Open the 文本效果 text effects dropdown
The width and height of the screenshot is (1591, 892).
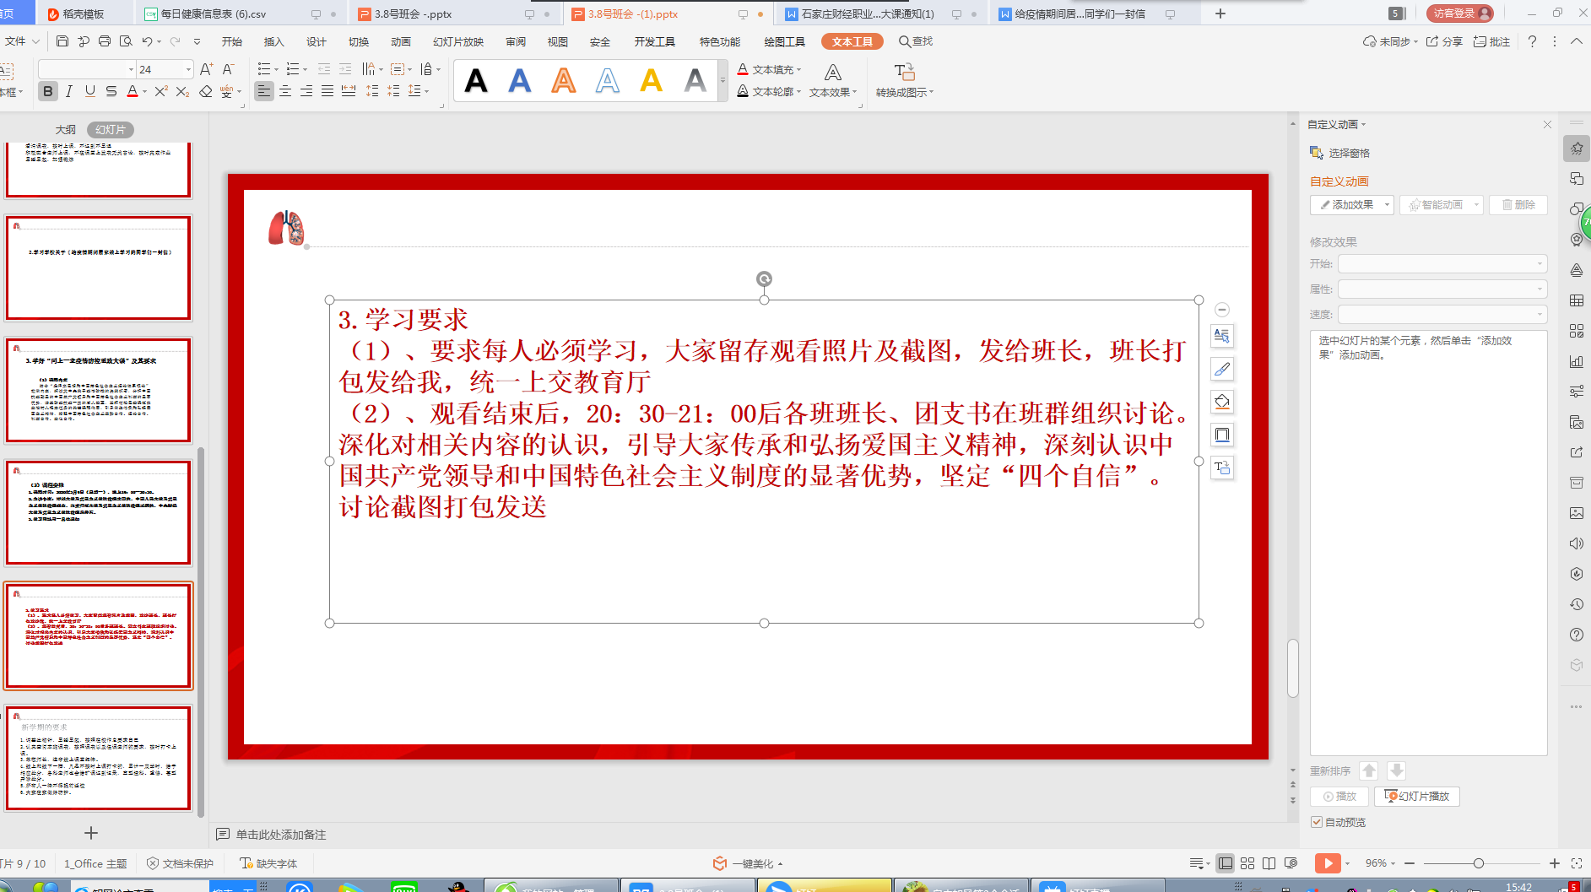tap(833, 81)
